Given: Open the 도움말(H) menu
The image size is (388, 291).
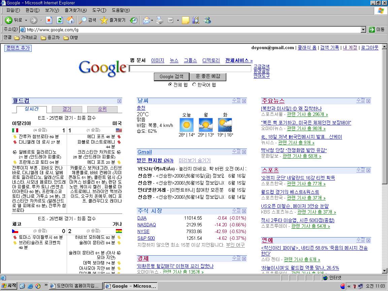Looking at the screenshot, I should (121, 10).
